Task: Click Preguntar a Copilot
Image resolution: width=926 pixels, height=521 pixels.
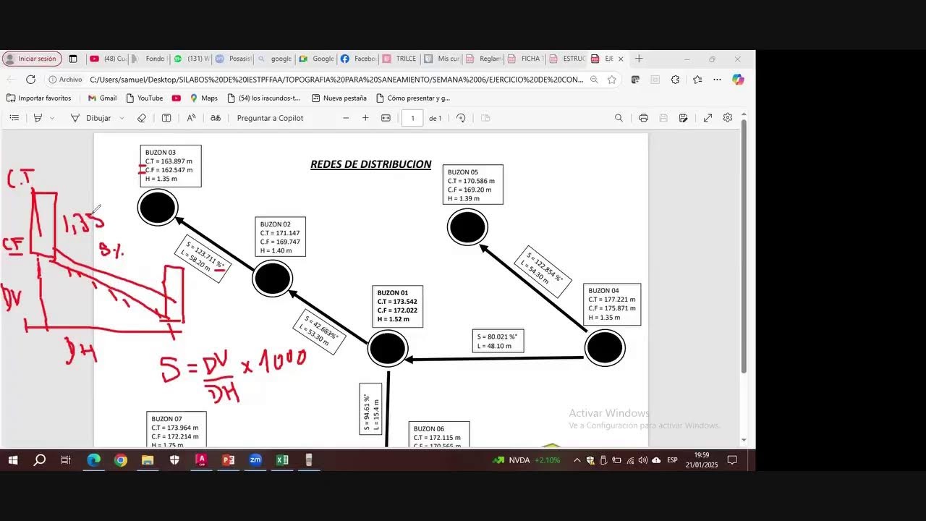Action: [x=270, y=118]
